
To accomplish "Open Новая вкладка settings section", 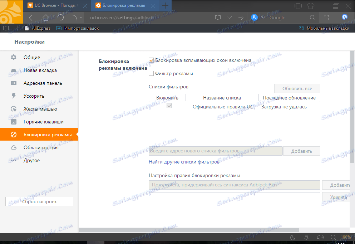I will 39,70.
